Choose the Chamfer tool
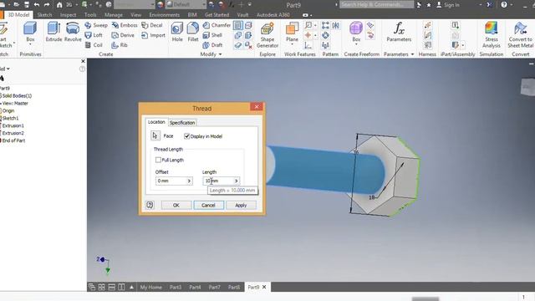This screenshot has height=301, width=535. coord(217,25)
